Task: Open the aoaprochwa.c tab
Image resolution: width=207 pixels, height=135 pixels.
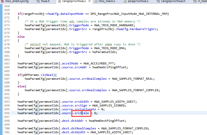Action: [x=138, y=1]
